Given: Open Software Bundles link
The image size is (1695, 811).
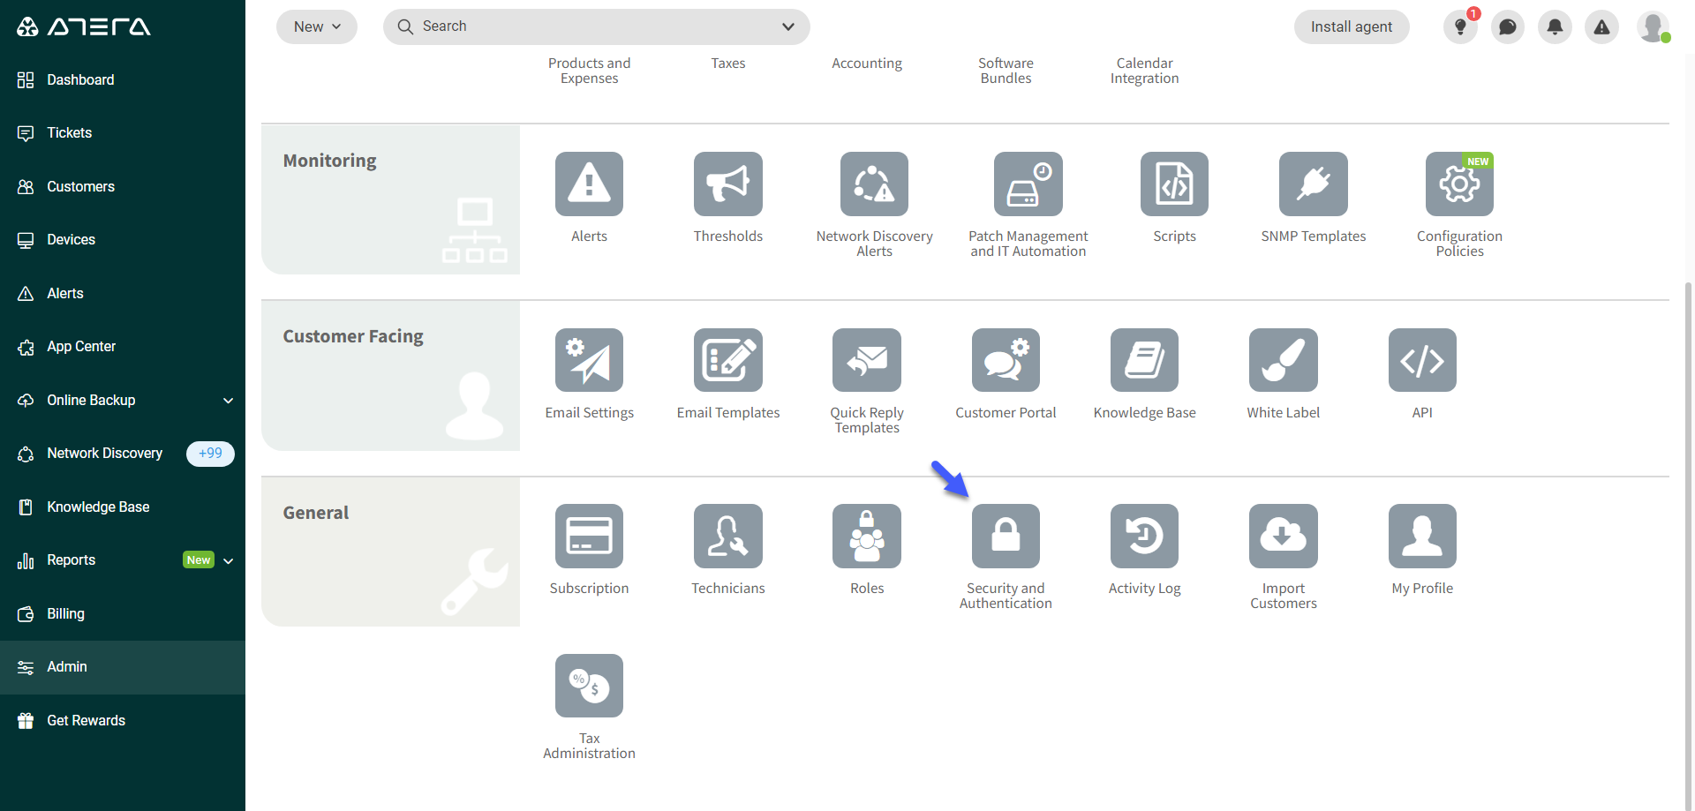Looking at the screenshot, I should pos(1006,71).
